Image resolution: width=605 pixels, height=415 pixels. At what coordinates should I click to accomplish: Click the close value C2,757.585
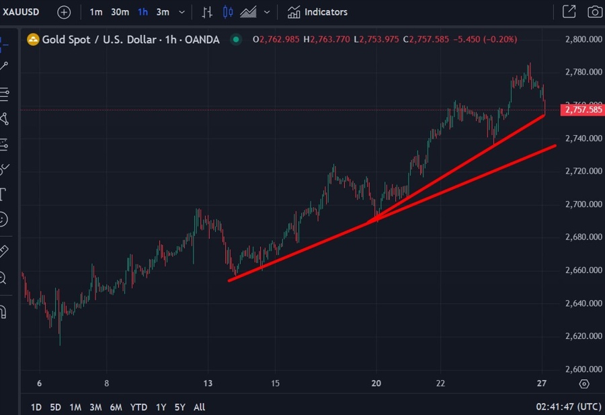click(x=426, y=40)
